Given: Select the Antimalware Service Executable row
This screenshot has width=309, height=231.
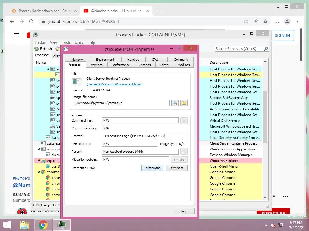Looking at the screenshot, I should (x=235, y=109).
